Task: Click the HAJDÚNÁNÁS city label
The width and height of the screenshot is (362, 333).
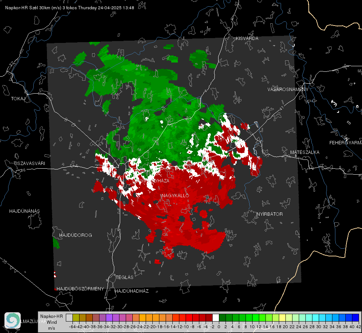Action: [24, 211]
